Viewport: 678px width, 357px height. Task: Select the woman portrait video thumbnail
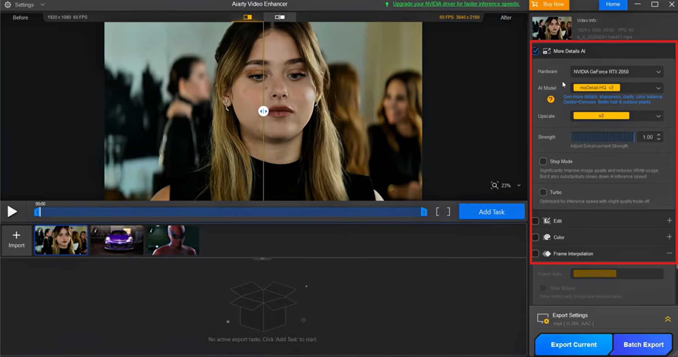(x=61, y=240)
